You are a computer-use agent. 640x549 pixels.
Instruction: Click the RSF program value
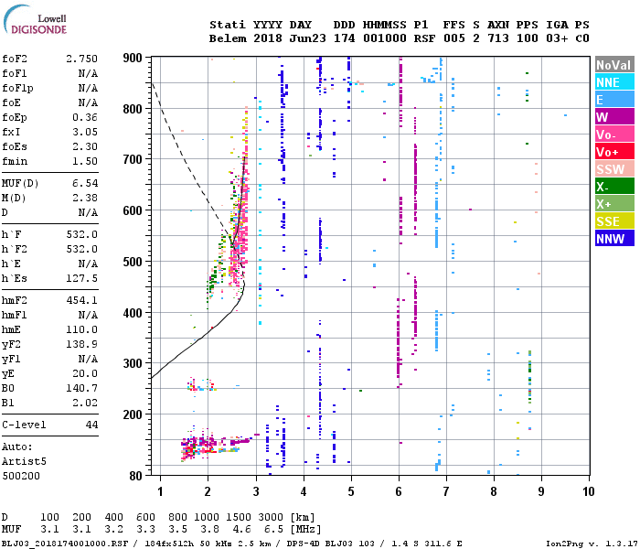[424, 38]
